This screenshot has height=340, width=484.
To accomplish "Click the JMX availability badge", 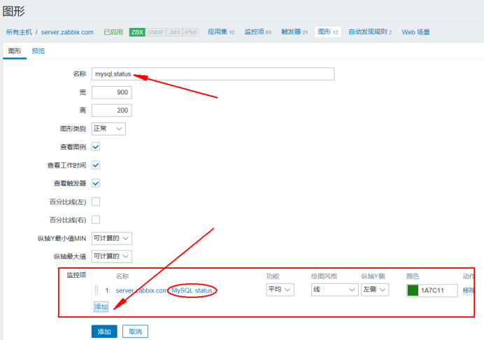I will (x=174, y=32).
